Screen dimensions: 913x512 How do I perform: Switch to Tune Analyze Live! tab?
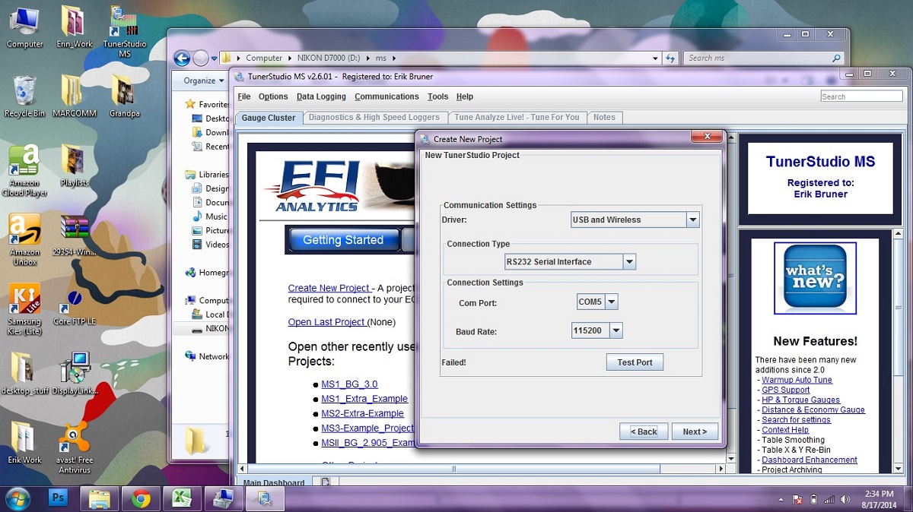click(x=517, y=117)
